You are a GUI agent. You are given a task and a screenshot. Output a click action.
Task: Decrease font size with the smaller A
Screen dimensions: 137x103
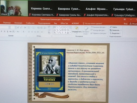point(21,28)
